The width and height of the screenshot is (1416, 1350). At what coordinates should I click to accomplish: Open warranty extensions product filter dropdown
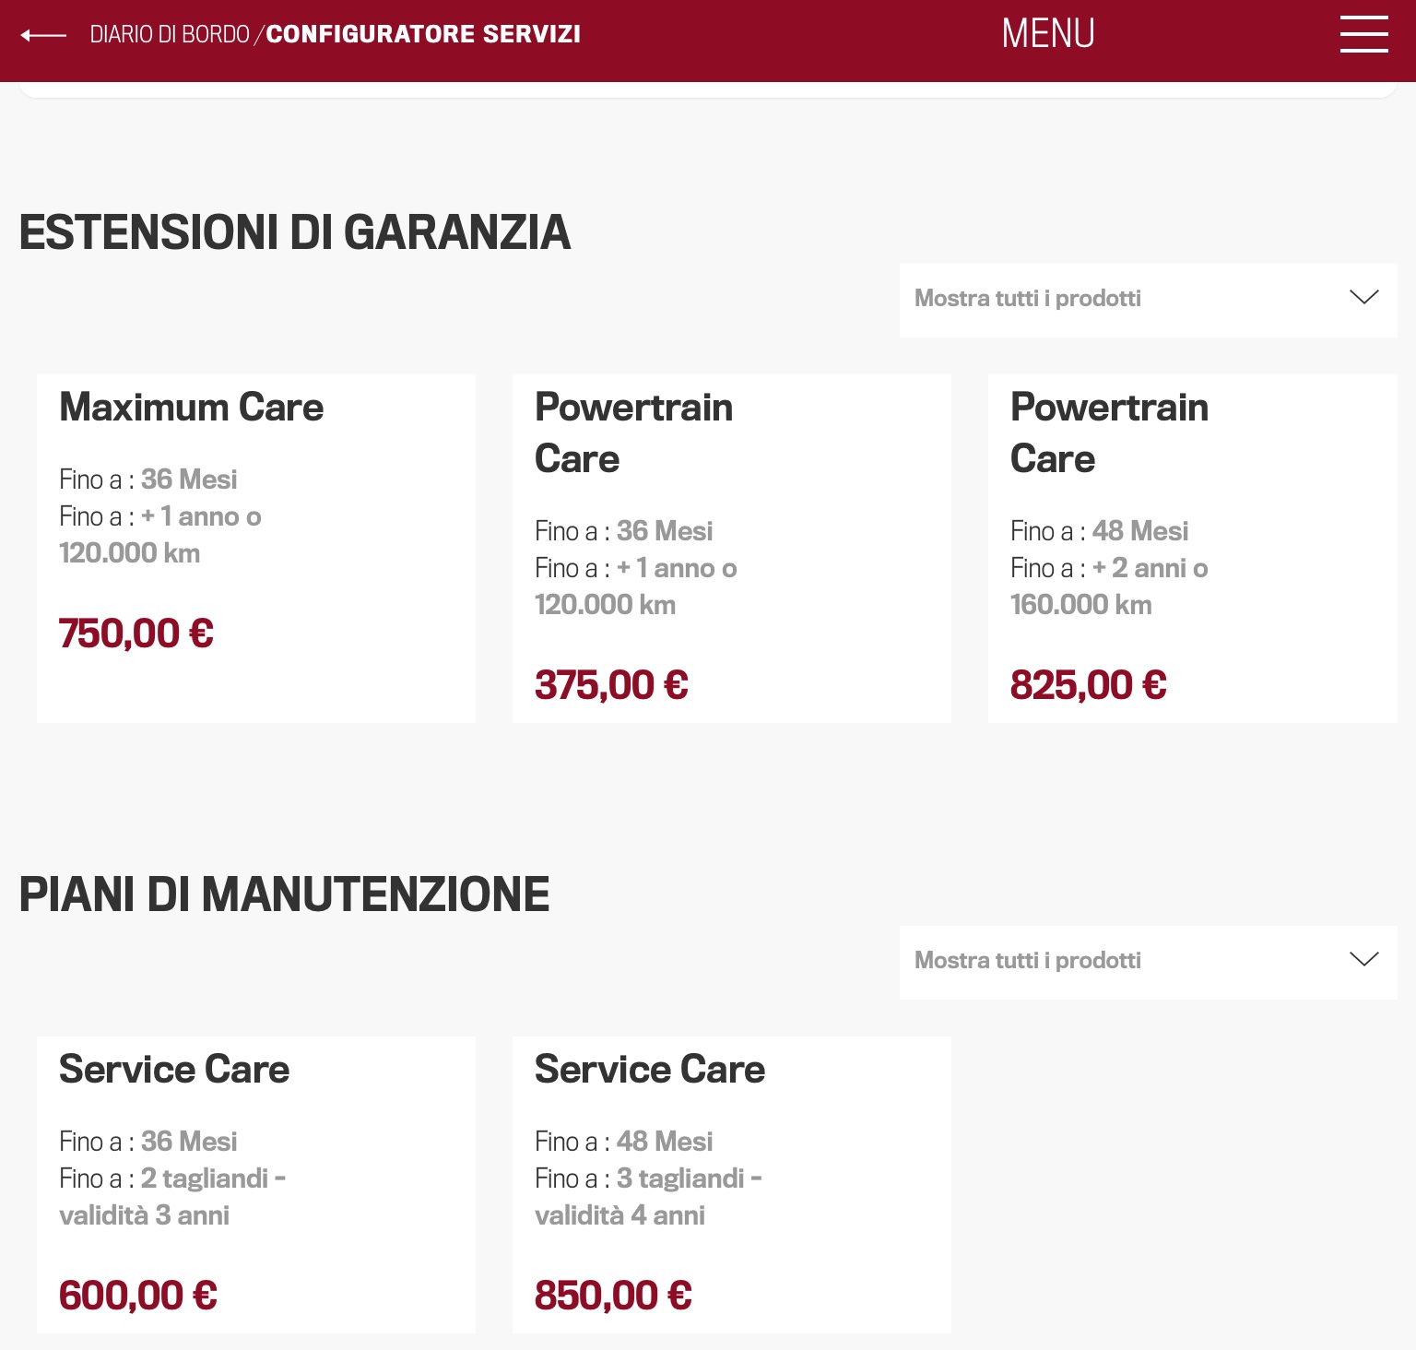[x=1147, y=300]
